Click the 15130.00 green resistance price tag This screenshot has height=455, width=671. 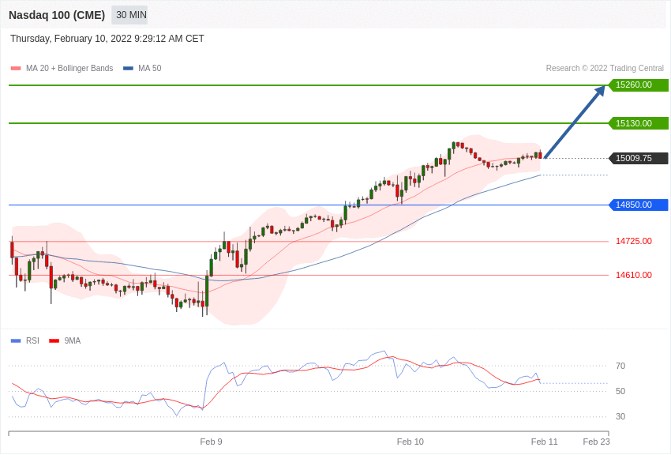(638, 123)
